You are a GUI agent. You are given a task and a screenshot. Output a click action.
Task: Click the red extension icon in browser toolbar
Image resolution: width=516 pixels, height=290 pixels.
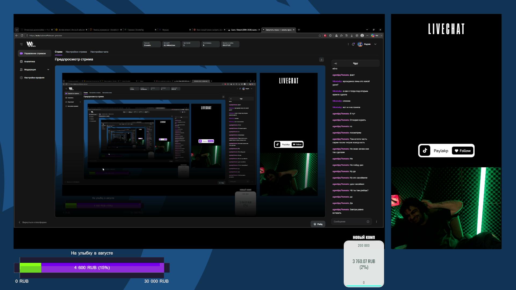tap(325, 35)
